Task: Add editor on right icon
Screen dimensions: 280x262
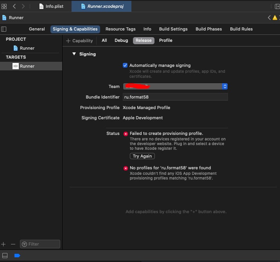Action: coord(277,6)
